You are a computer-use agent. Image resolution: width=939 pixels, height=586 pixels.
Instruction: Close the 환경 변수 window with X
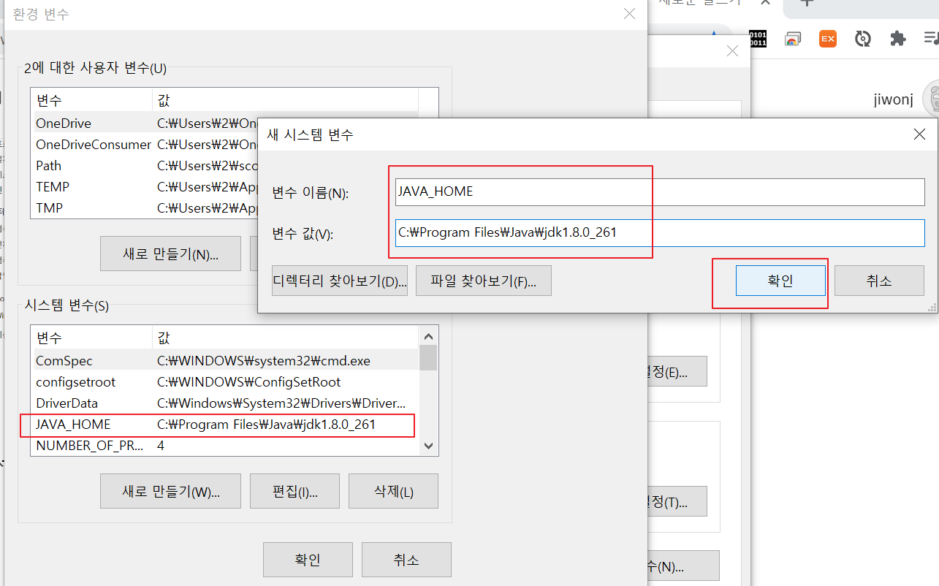tap(629, 14)
